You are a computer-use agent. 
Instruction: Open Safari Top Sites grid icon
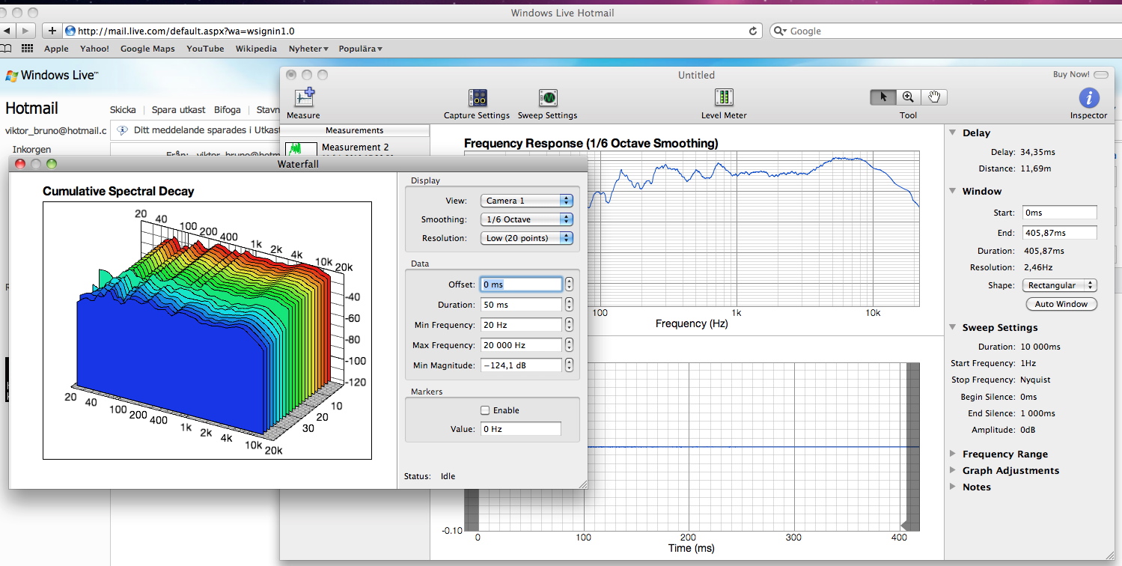28,49
